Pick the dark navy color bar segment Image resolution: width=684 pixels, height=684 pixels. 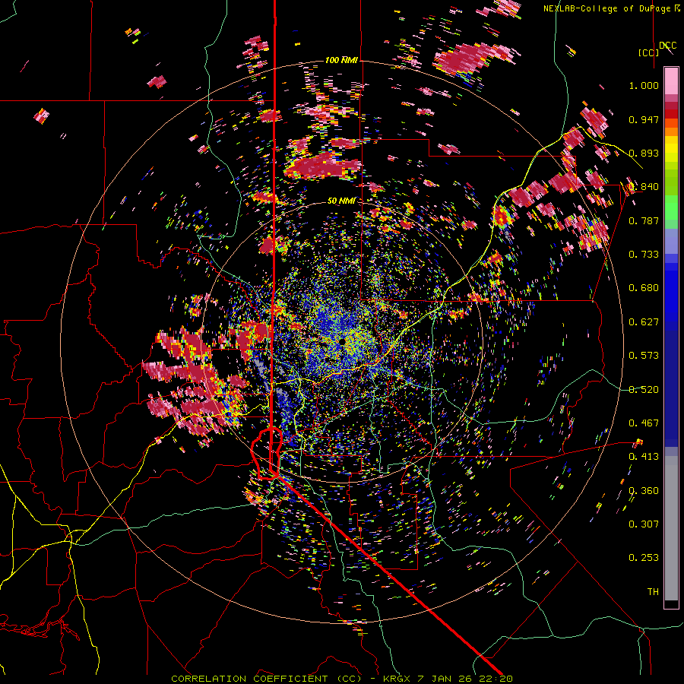tap(671, 388)
